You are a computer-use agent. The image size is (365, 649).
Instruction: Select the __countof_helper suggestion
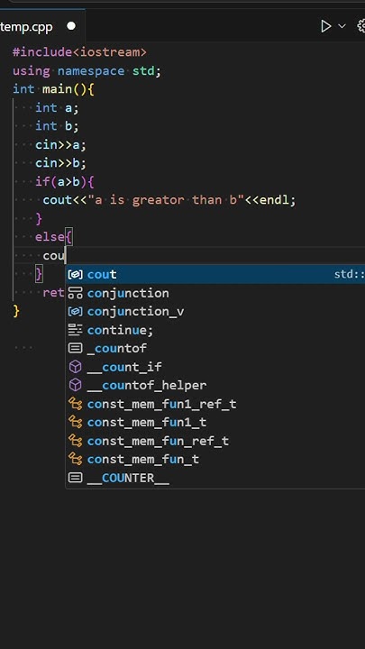[x=215, y=386]
